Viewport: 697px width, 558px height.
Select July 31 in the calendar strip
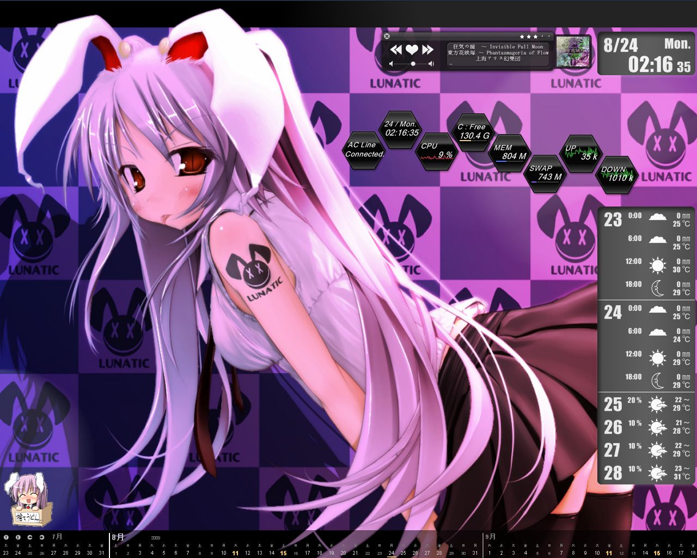[x=101, y=553]
